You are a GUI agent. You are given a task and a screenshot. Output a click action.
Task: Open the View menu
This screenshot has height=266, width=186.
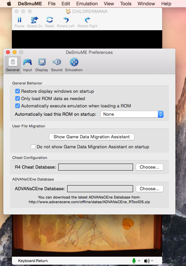click(x=109, y=4)
